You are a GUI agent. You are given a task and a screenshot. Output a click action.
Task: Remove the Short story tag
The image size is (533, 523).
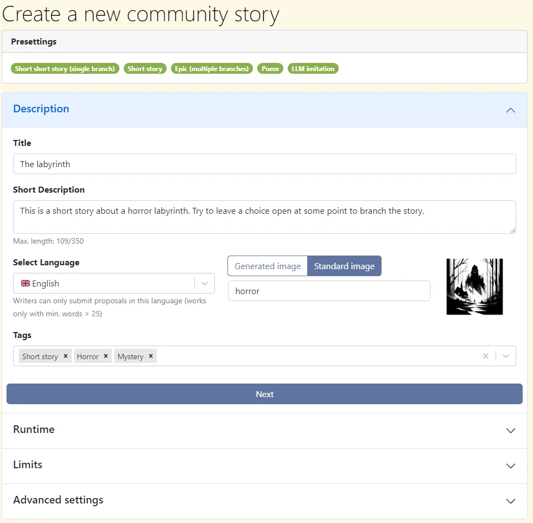coord(65,356)
